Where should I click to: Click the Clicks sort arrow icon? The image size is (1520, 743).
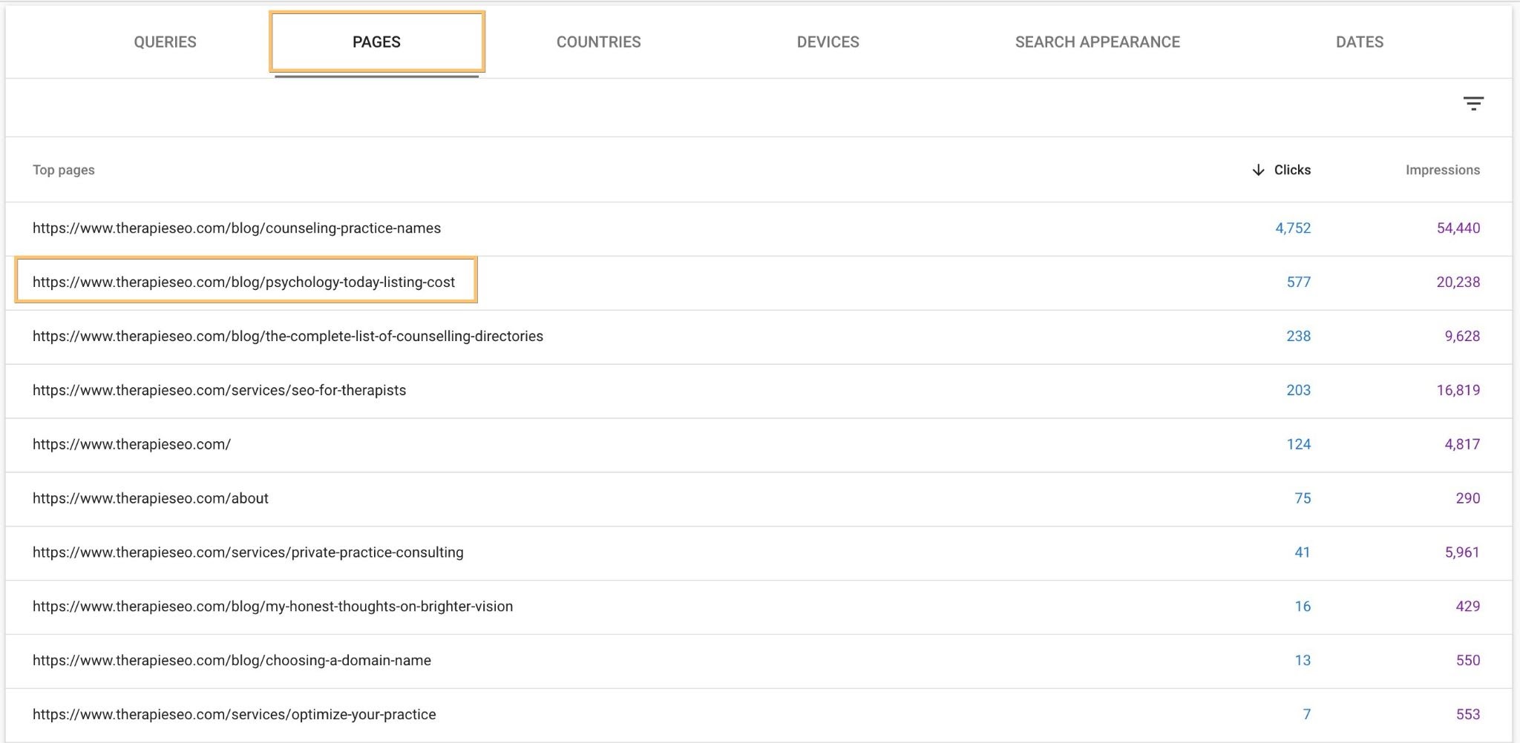coord(1258,170)
